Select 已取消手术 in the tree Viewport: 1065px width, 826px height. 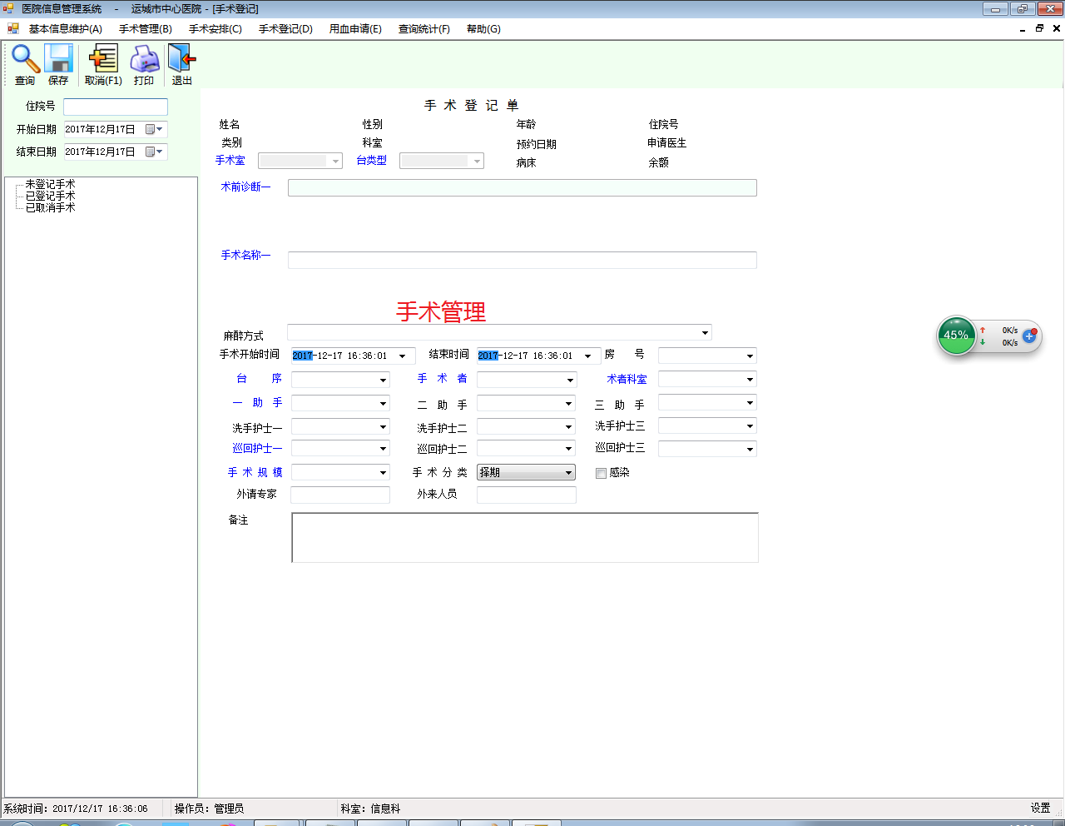[50, 207]
